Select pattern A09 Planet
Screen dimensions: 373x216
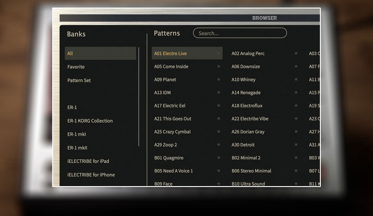point(165,79)
